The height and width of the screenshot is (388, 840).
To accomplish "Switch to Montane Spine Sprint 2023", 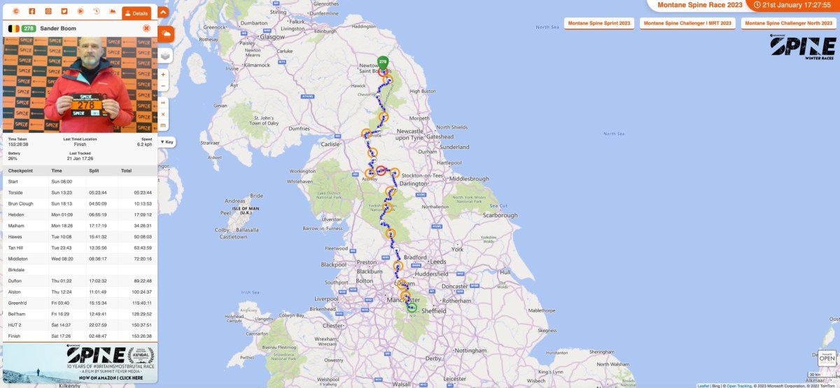I will [599, 23].
